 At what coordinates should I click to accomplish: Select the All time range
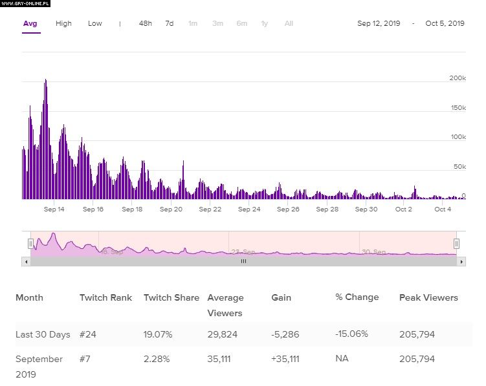(289, 24)
